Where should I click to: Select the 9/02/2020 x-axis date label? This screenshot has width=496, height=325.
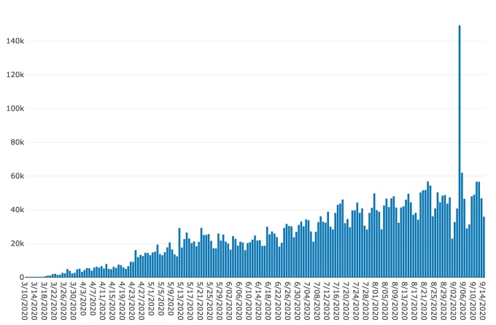(x=454, y=301)
